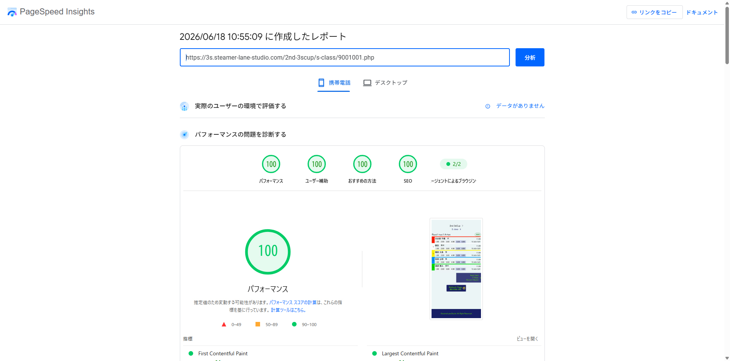Click the report date heading text
The height and width of the screenshot is (361, 730).
click(x=263, y=36)
